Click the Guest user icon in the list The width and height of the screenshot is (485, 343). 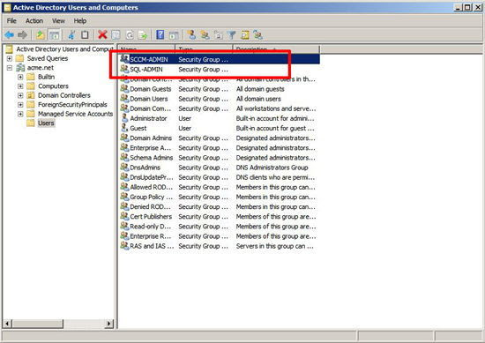[124, 128]
